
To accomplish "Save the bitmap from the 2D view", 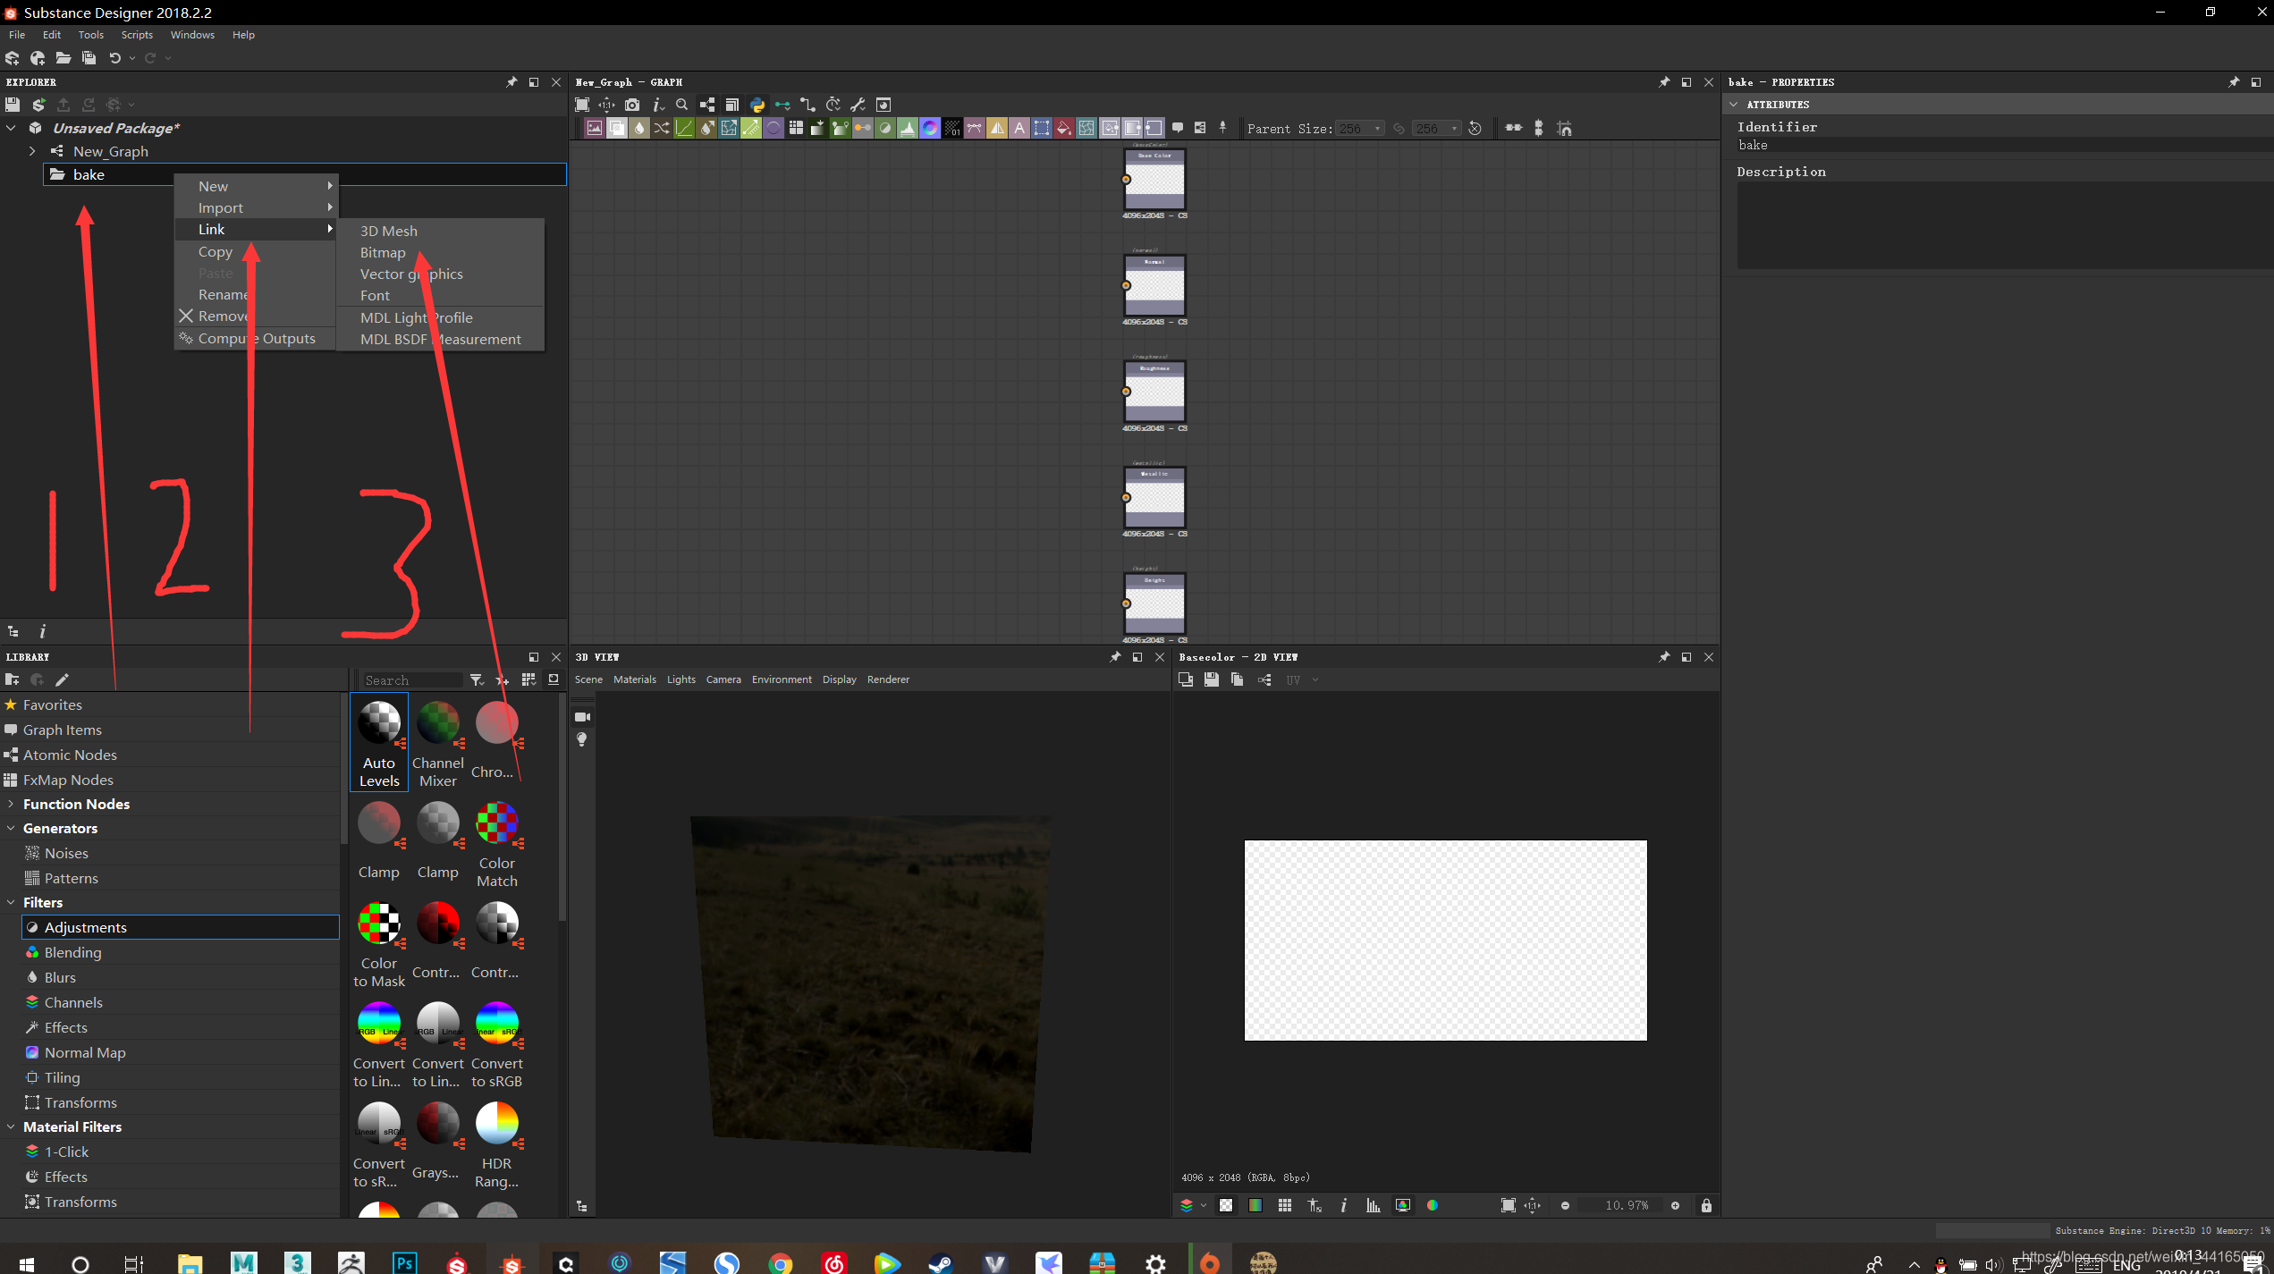I will [1211, 679].
